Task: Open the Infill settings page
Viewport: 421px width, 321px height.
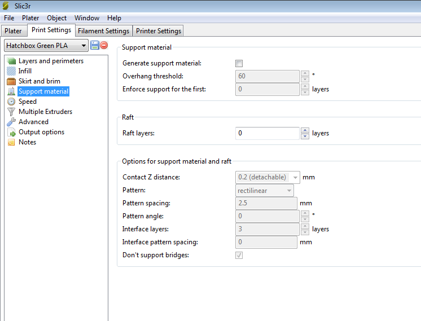Action: point(25,71)
